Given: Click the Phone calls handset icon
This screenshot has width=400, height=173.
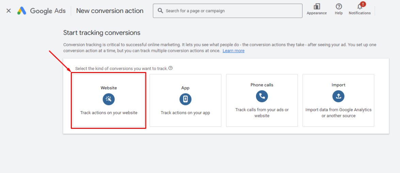Looking at the screenshot, I should pos(262,96).
